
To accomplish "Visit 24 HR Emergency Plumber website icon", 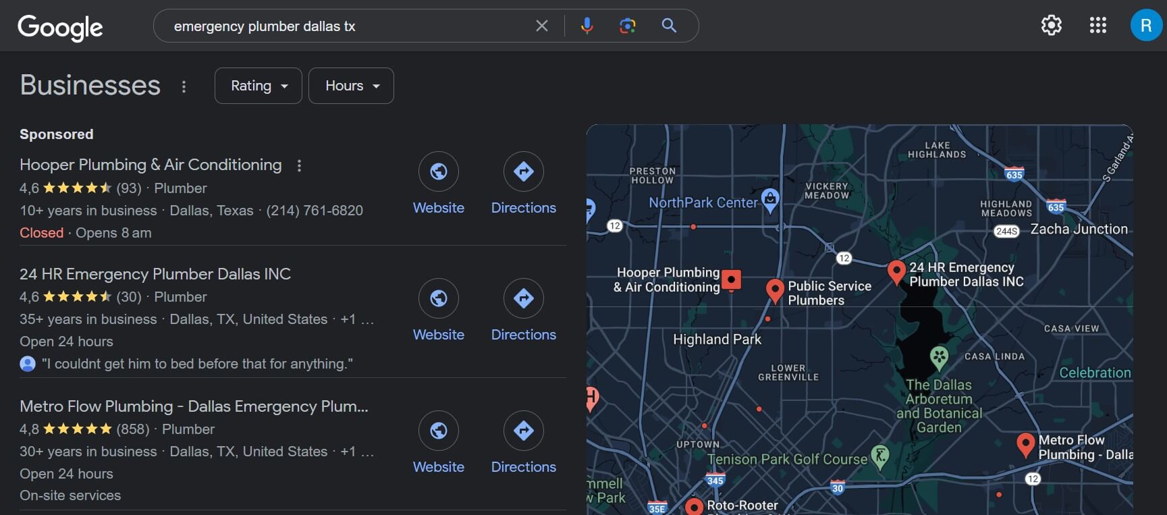I will (x=439, y=298).
